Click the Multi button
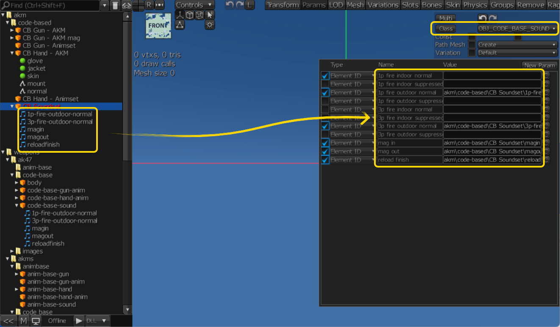 (446, 18)
